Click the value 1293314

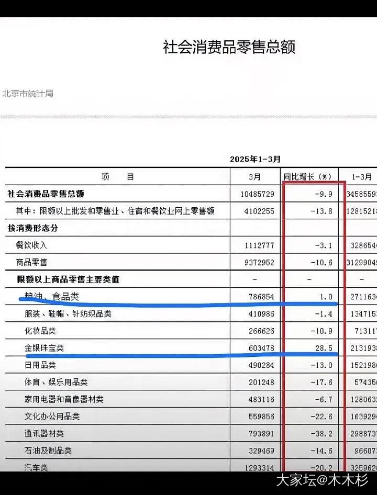[259, 468]
